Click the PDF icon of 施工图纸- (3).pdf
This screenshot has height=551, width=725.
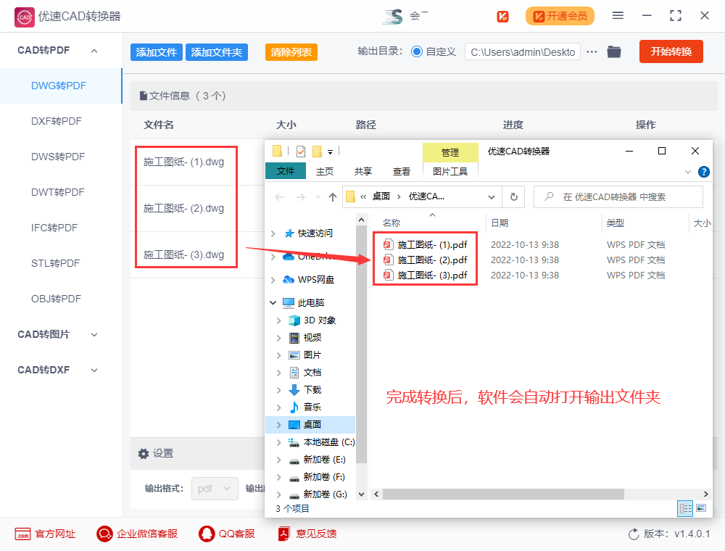pos(388,275)
